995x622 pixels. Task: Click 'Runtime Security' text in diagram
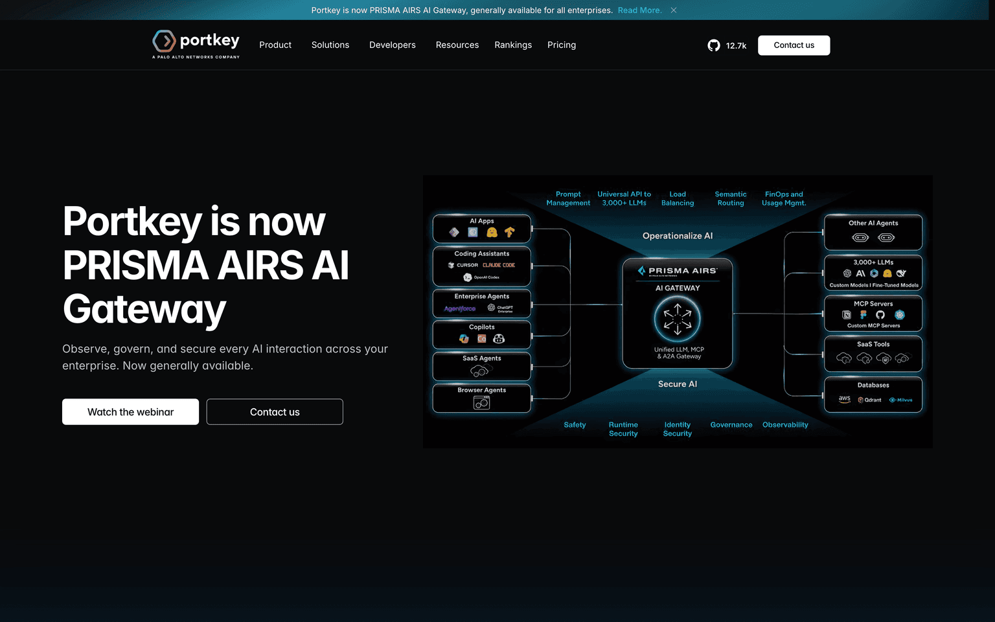[623, 429]
